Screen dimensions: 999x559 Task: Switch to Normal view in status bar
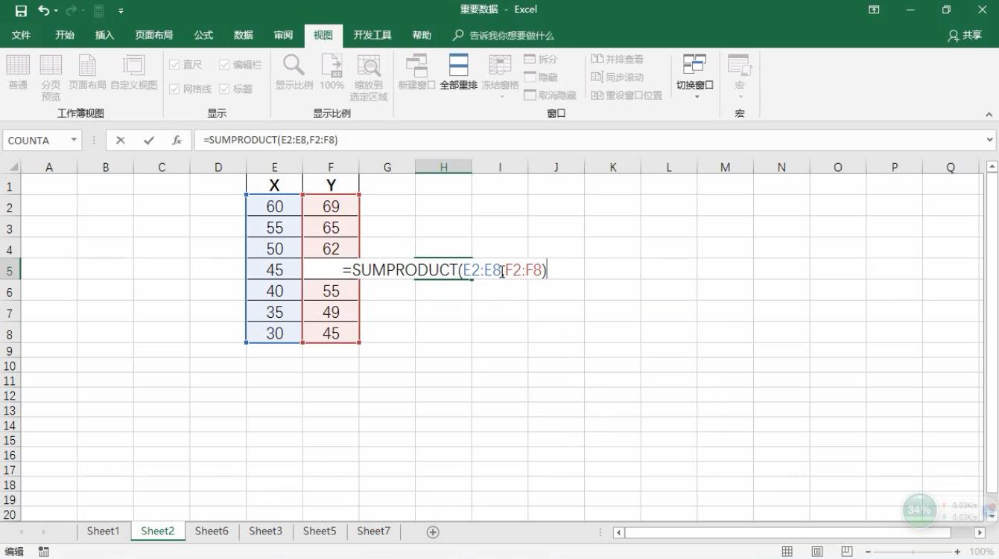tap(787, 552)
